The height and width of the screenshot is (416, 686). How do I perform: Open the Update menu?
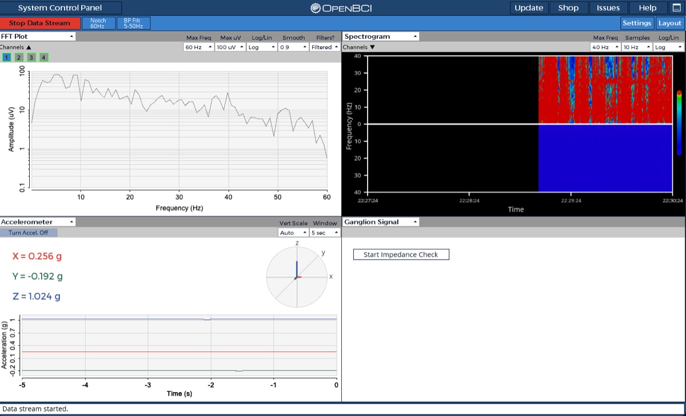click(529, 8)
